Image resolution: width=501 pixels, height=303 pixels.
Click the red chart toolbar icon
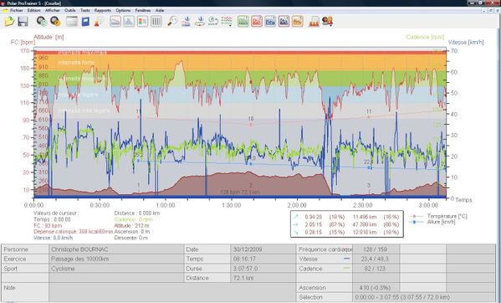pos(257,22)
